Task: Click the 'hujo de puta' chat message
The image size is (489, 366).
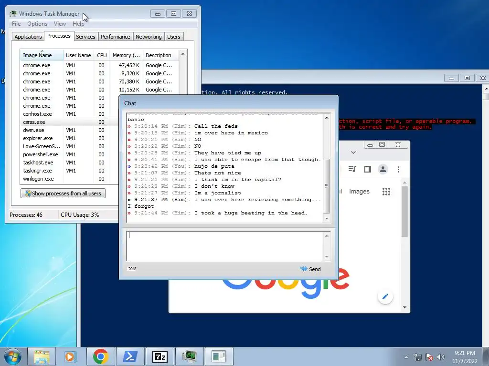Action: tap(214, 166)
